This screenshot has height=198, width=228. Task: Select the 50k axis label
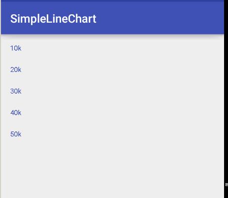coord(16,134)
